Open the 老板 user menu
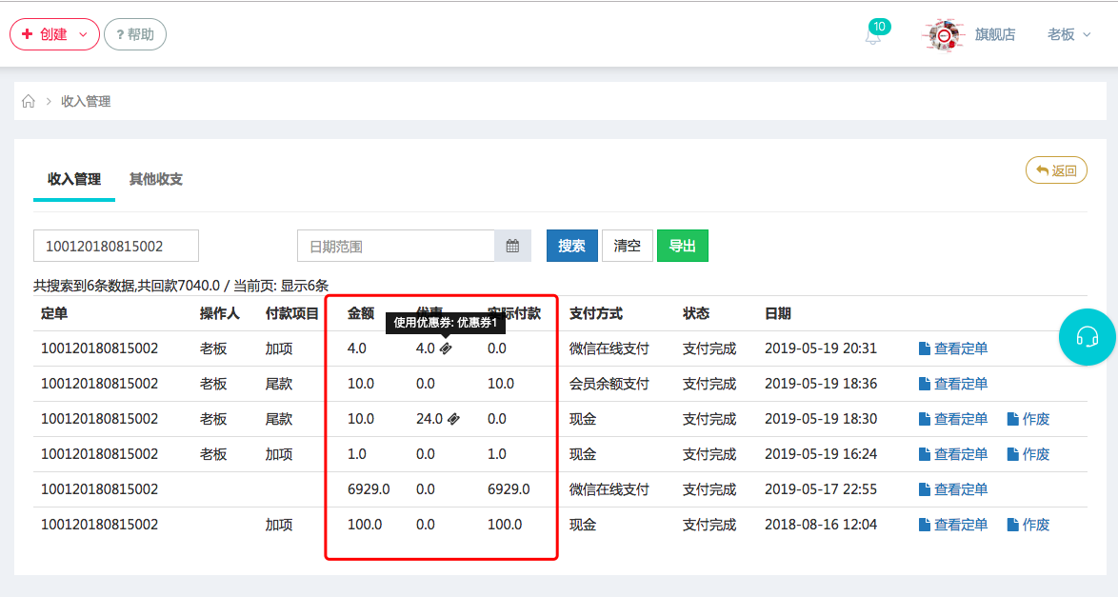Screen dimensions: 1118x597 pyautogui.click(x=1068, y=34)
